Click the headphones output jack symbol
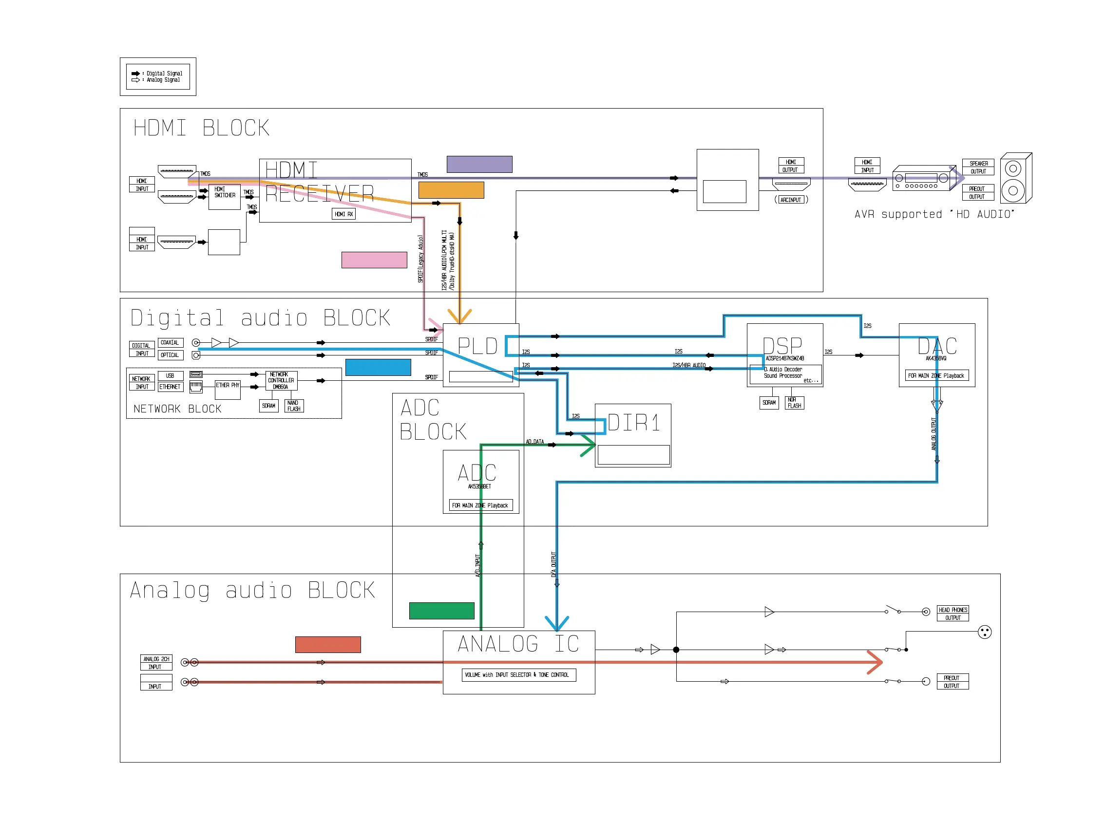The width and height of the screenshot is (1105, 820). pos(925,612)
